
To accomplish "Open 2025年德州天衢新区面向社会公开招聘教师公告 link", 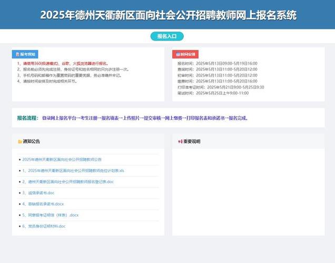I will point(62,159).
